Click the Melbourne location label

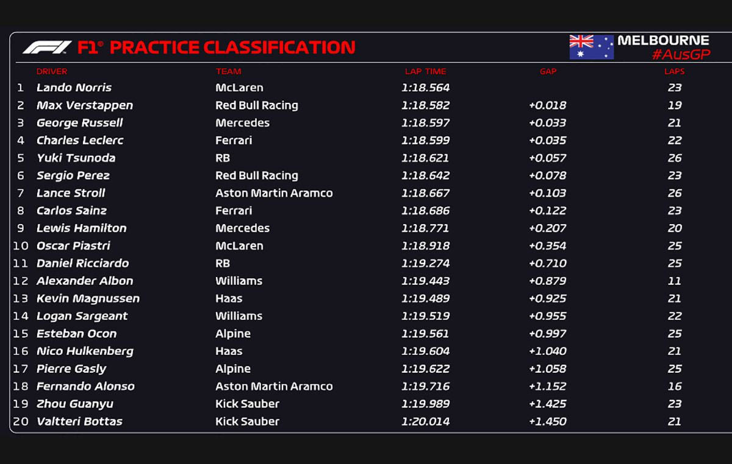coord(663,40)
